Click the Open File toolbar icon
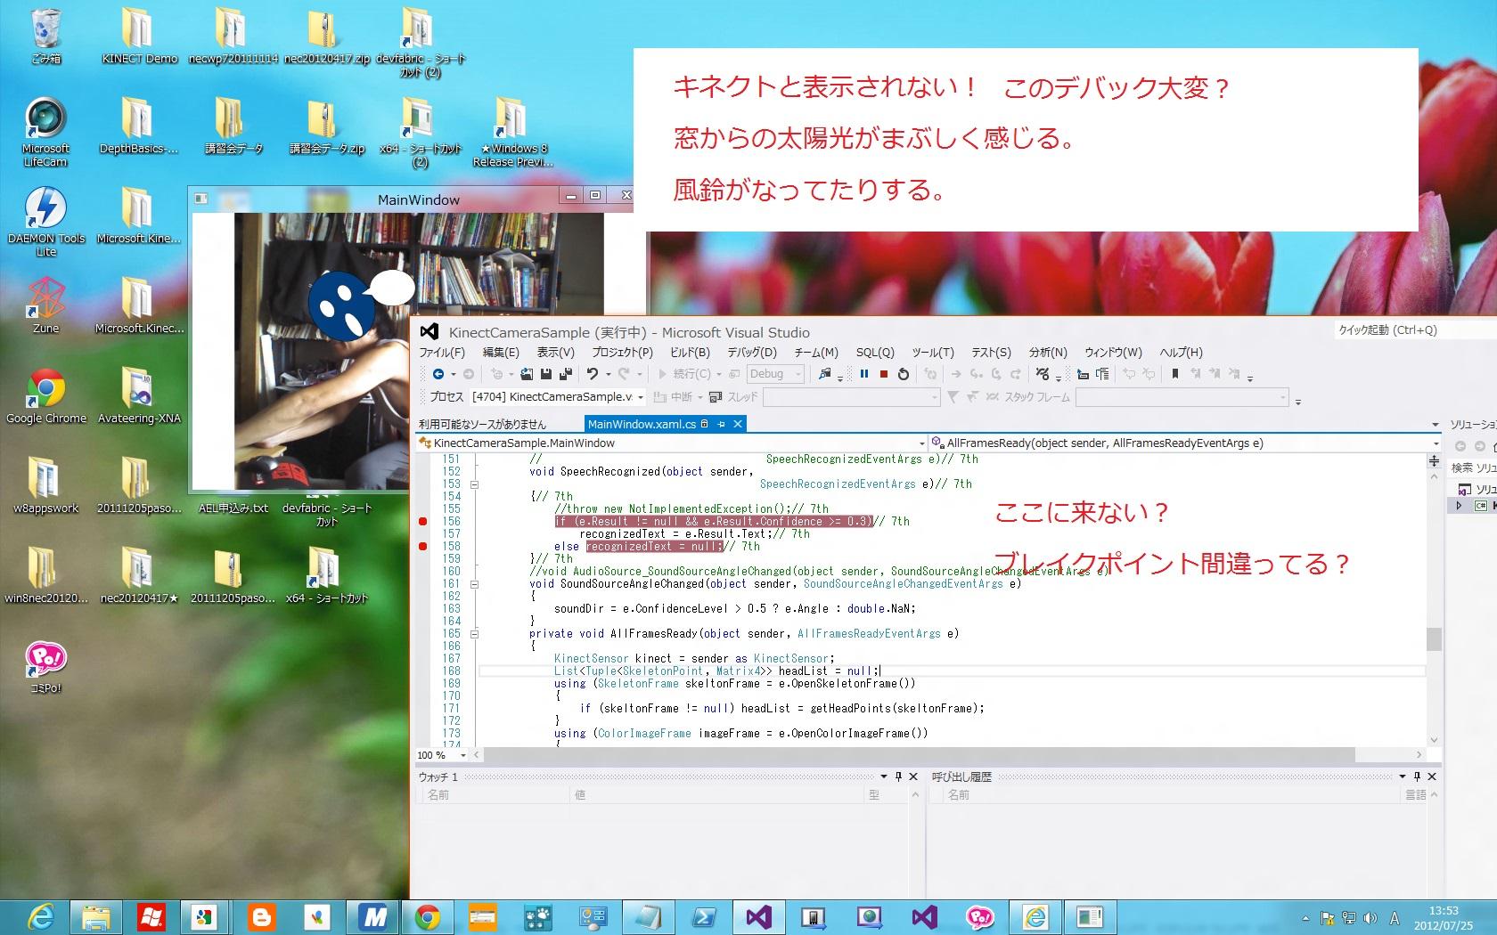This screenshot has width=1497, height=935. pos(527,374)
